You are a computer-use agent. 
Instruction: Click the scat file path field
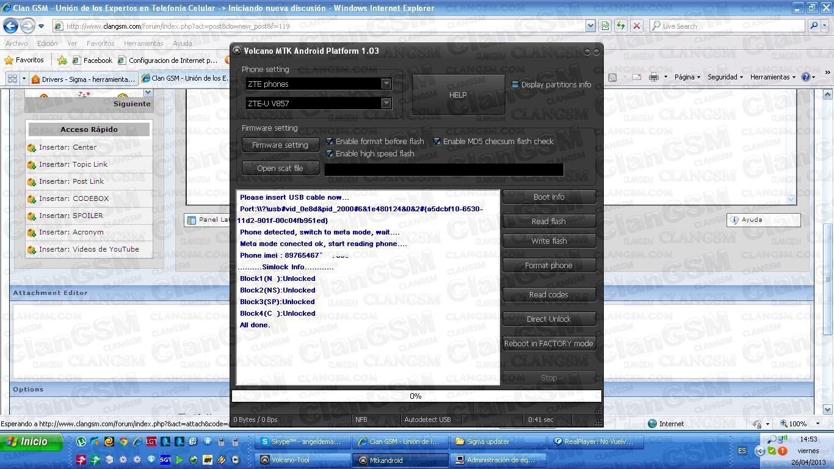click(444, 169)
